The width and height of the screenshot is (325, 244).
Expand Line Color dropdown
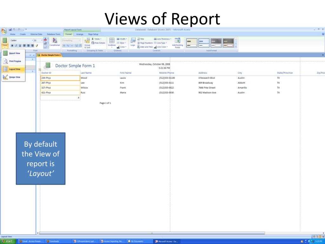pyautogui.click(x=161, y=47)
